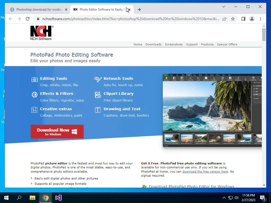Click the NCH Software logo
Screen dimensions: 271x203
(x=42, y=33)
